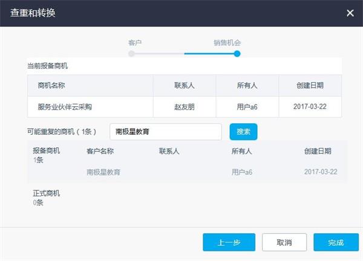Select the 客户 step dot in progress bar
Image resolution: width=363 pixels, height=261 pixels.
click(x=131, y=54)
